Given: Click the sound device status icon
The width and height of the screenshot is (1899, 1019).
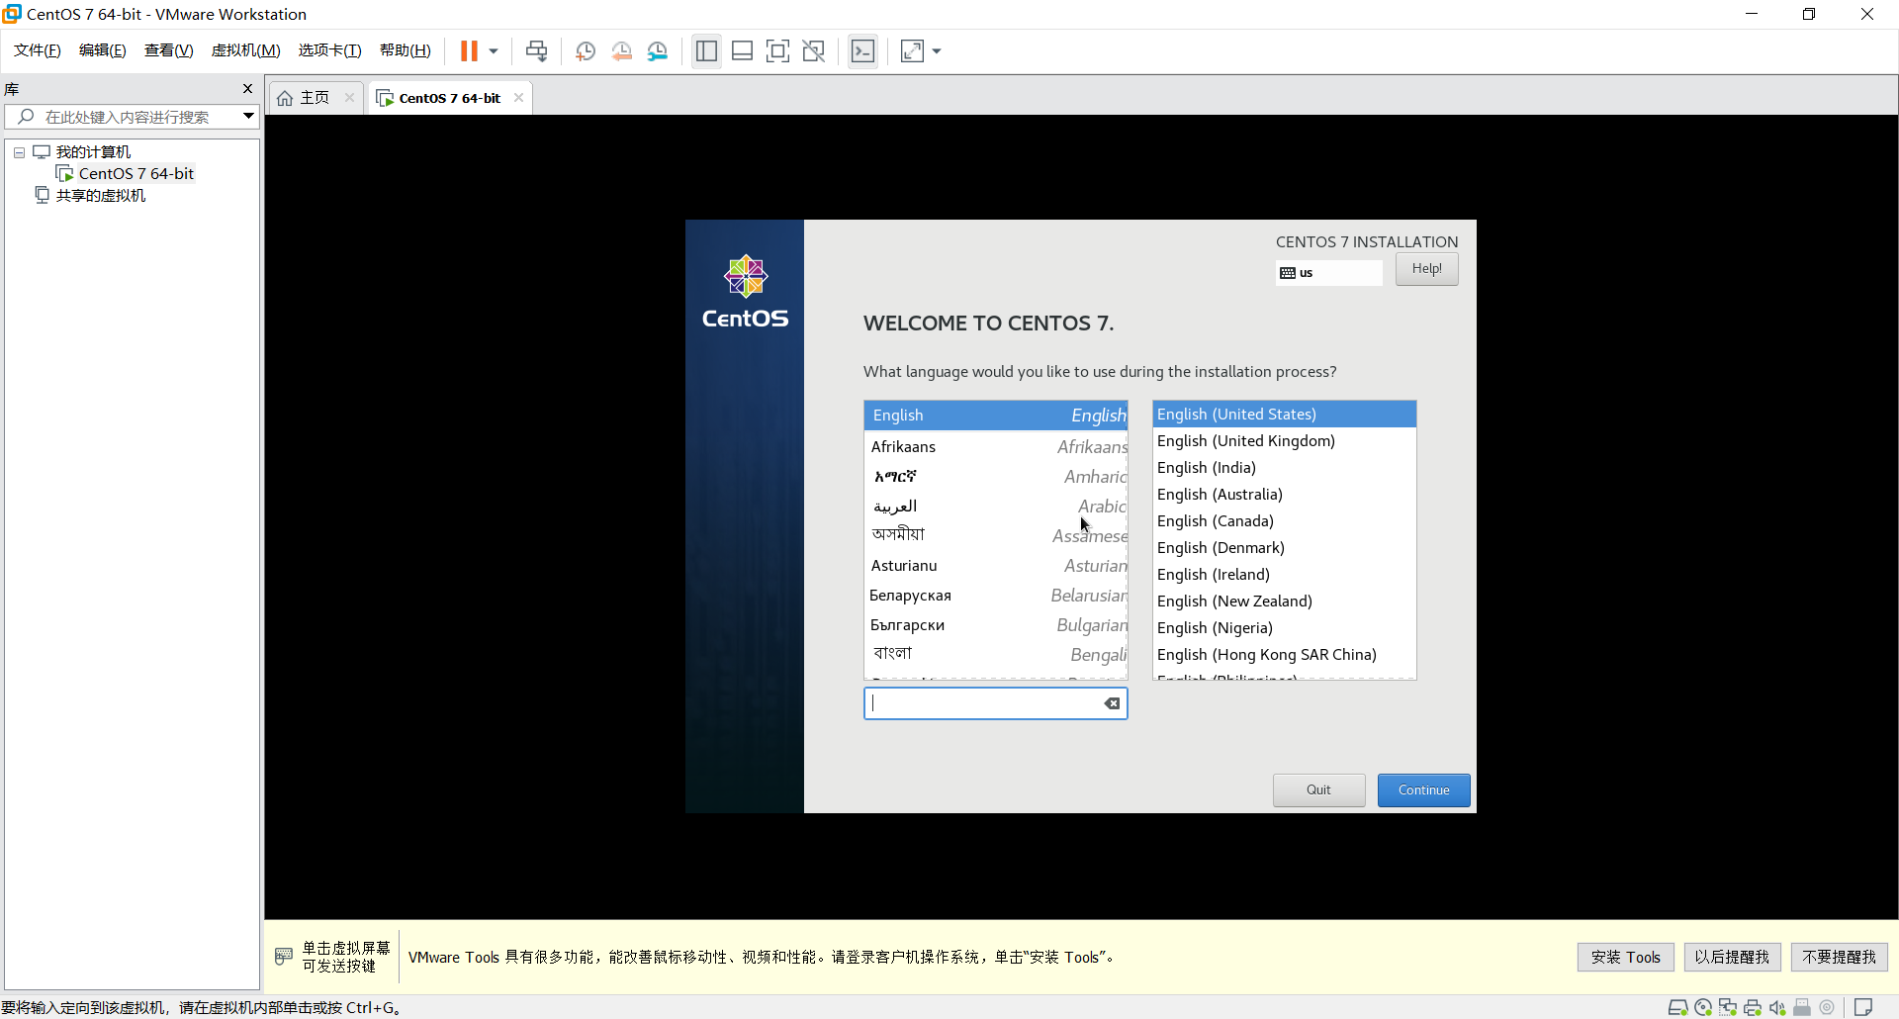Looking at the screenshot, I should (x=1777, y=1007).
